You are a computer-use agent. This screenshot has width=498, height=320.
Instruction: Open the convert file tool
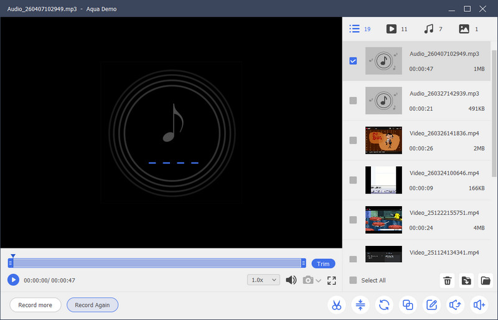point(384,305)
